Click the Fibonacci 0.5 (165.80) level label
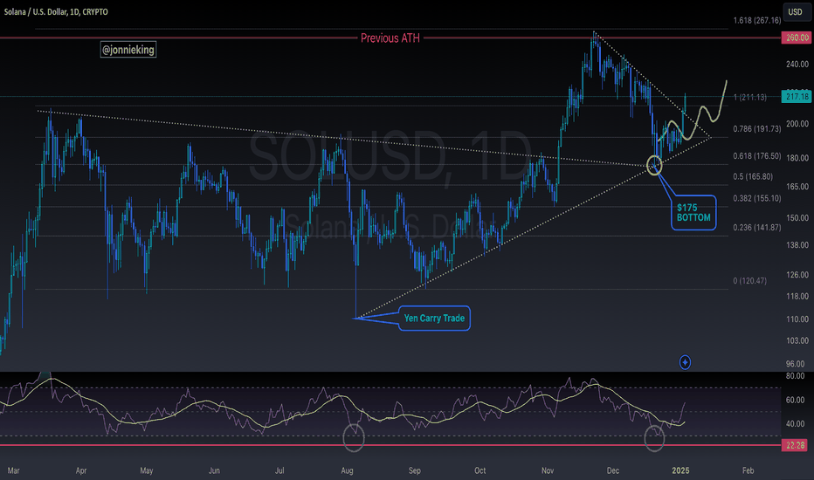Screen dimensions: 814x480 tap(753, 176)
